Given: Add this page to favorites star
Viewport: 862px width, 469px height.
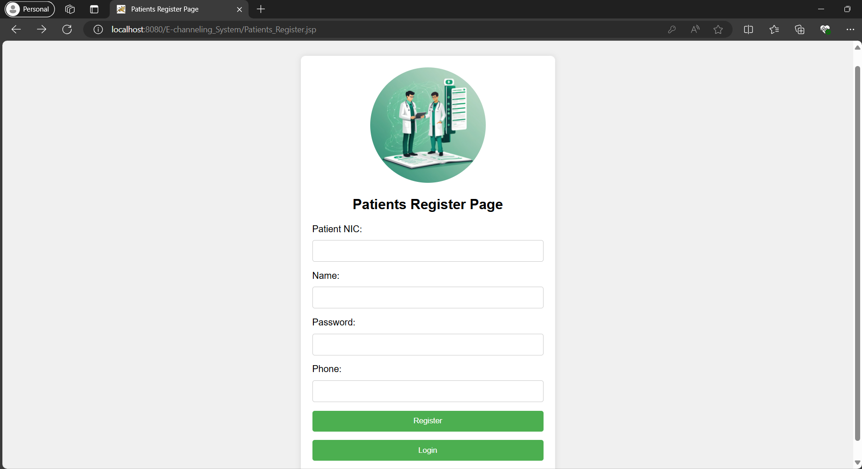Looking at the screenshot, I should pyautogui.click(x=718, y=30).
